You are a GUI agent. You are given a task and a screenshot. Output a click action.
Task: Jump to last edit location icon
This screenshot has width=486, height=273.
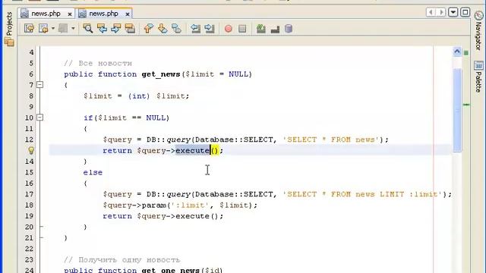[x=29, y=29]
